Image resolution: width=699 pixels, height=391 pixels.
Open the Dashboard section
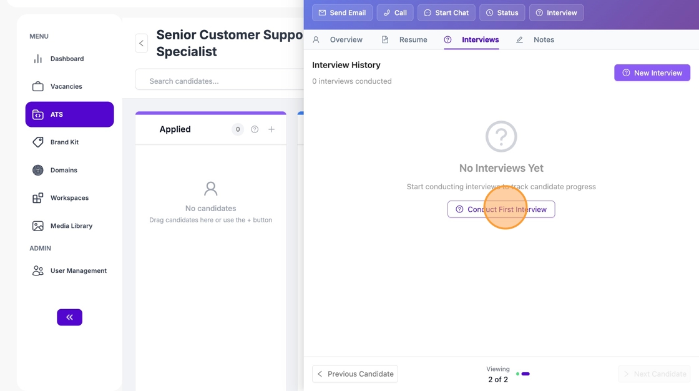pos(67,58)
